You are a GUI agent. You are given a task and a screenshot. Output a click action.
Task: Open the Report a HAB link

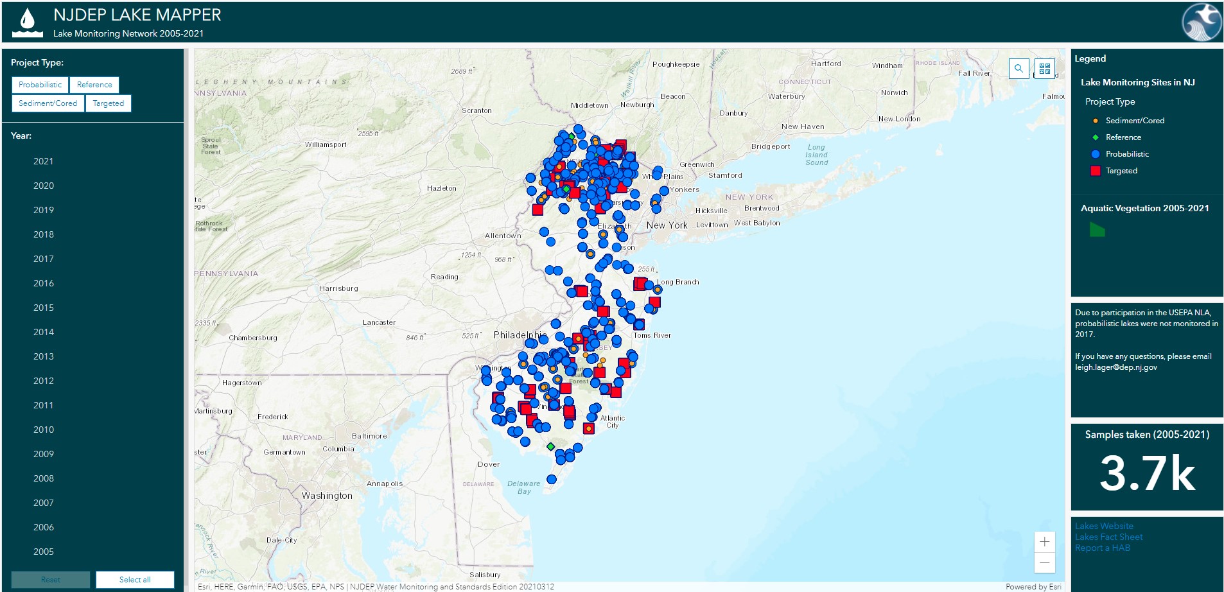point(1103,548)
